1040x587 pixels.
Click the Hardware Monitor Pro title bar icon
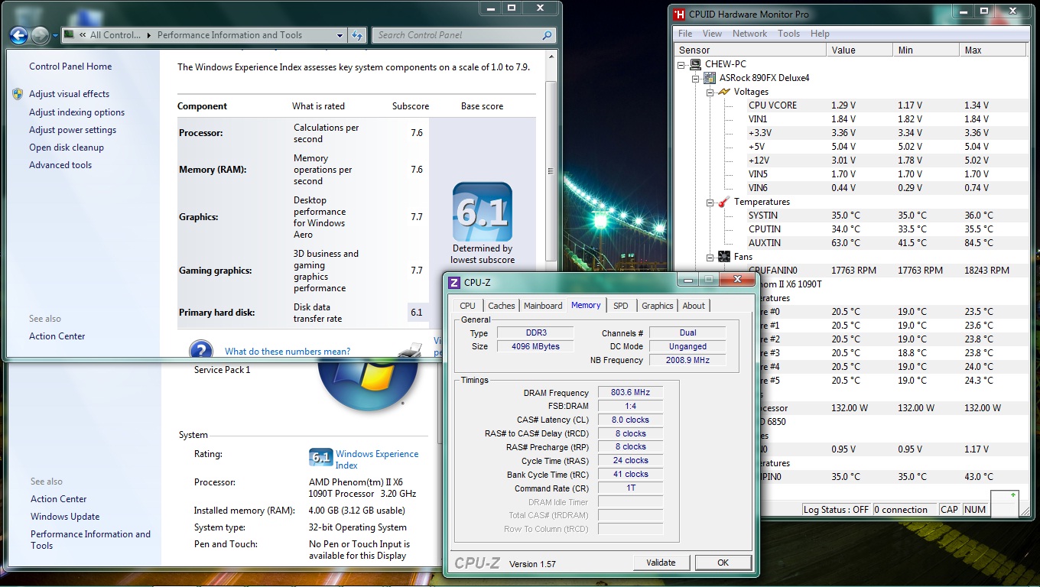678,15
